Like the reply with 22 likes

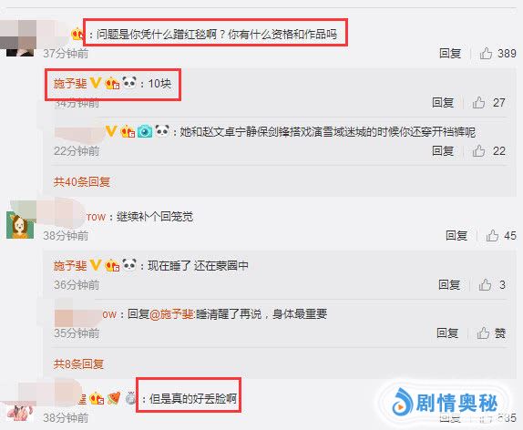click(x=478, y=151)
